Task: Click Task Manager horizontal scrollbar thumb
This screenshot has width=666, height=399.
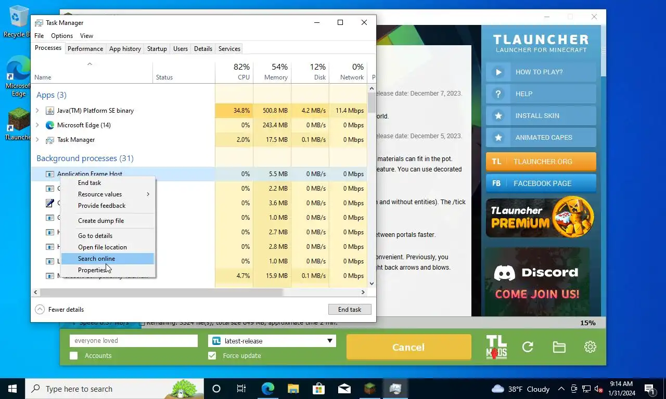Action: 161,292
